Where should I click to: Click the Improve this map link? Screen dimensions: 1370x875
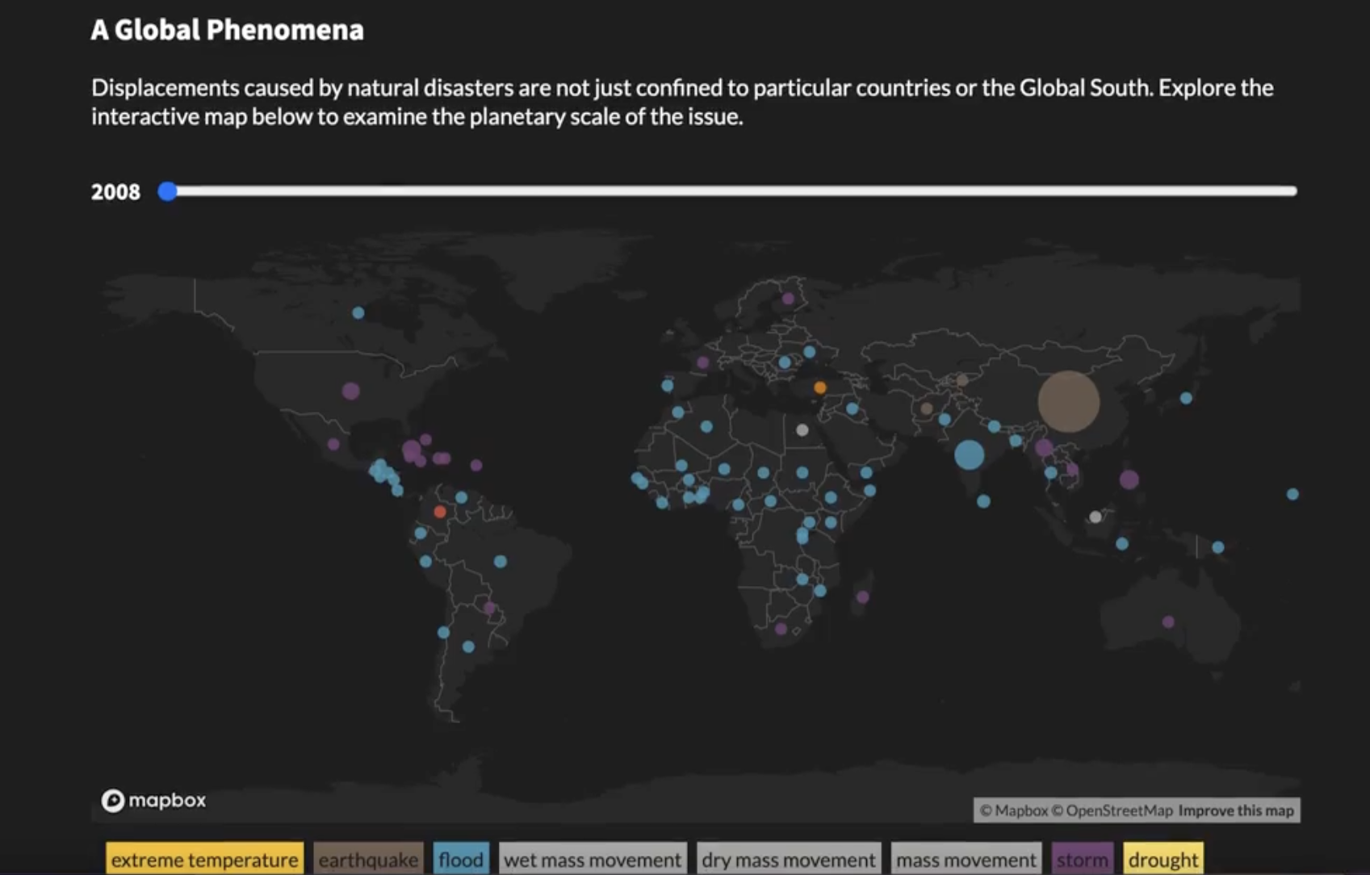(x=1236, y=810)
